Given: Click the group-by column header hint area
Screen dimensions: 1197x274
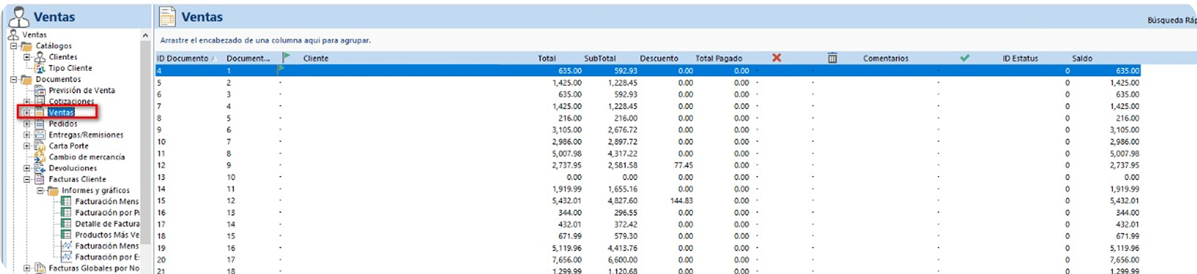Looking at the screenshot, I should (x=265, y=40).
